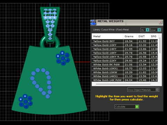Toggle Use Object Materials option
This screenshot has height=125, width=167.
pyautogui.click(x=143, y=90)
